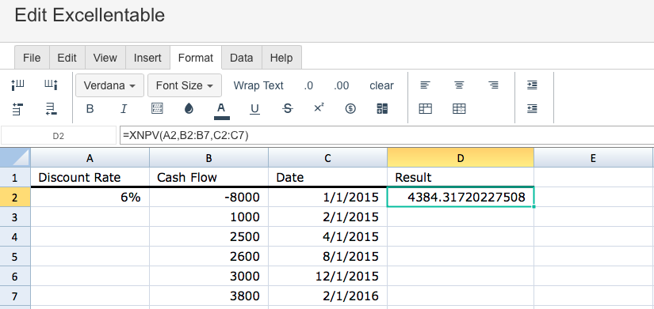Viewport: 654px width, 309px height.
Task: Open the Font Size dropdown
Action: click(x=185, y=85)
